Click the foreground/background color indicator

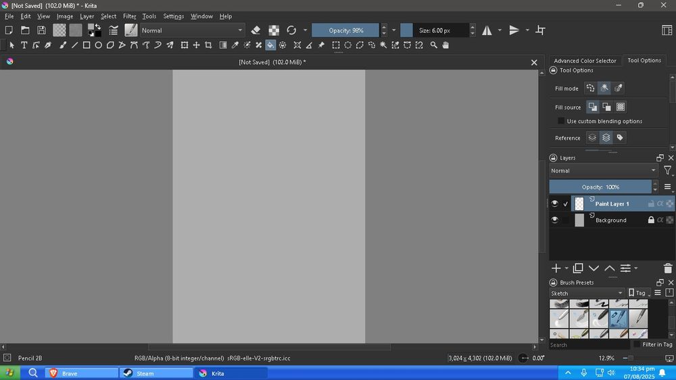(95, 30)
